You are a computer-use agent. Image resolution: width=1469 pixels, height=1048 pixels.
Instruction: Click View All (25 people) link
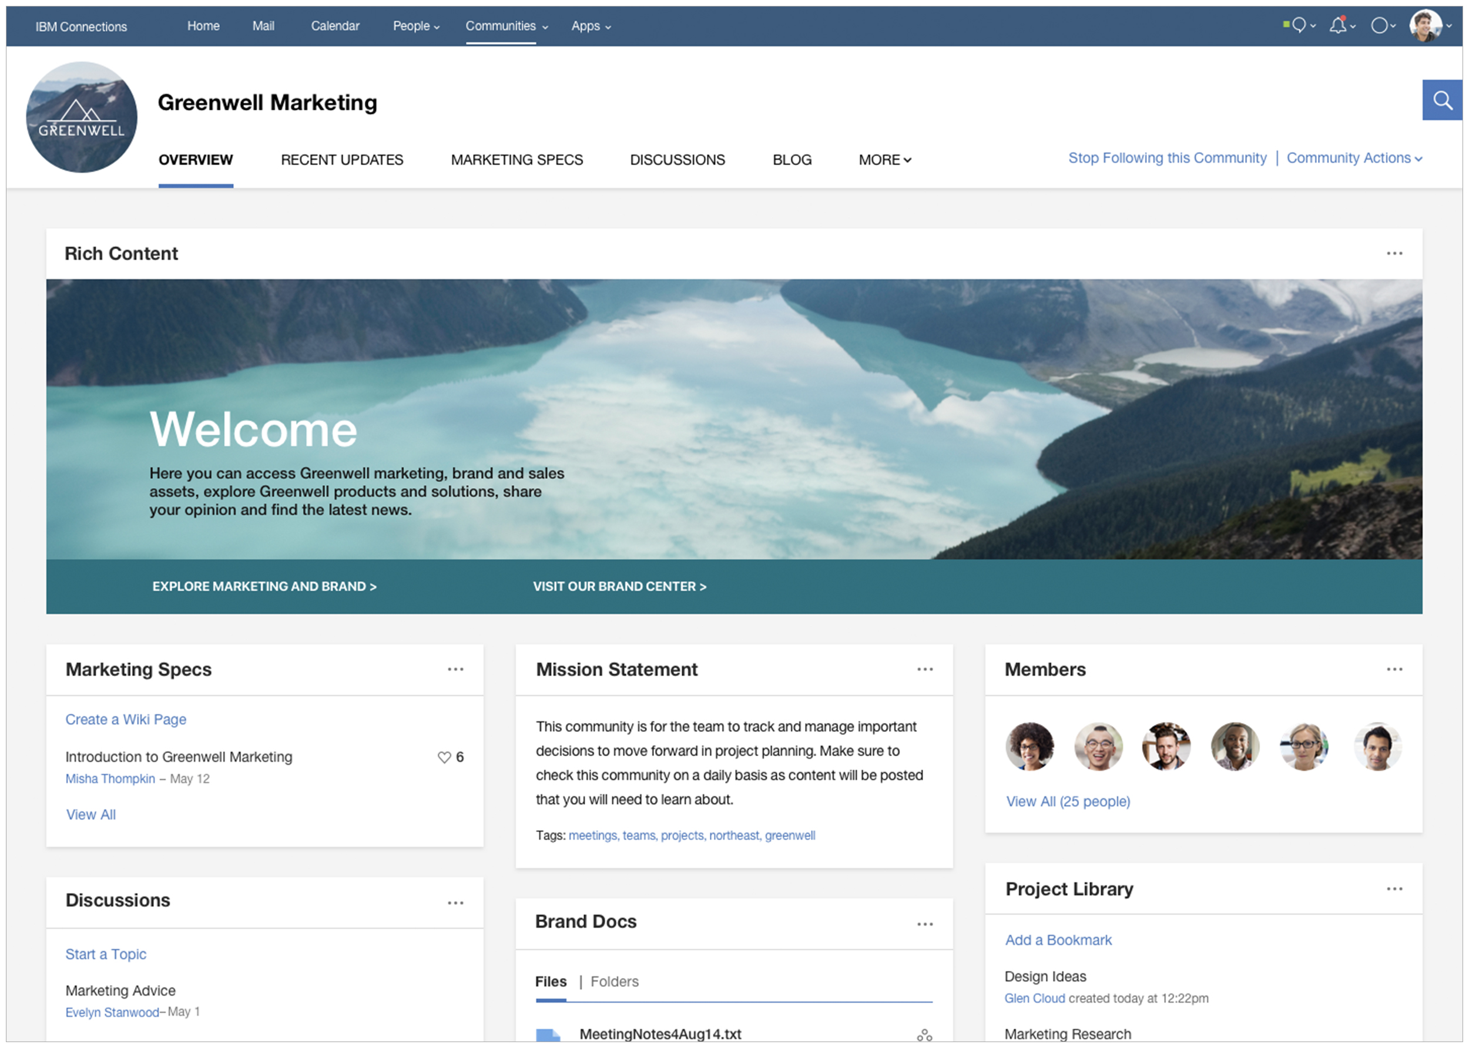coord(1068,801)
